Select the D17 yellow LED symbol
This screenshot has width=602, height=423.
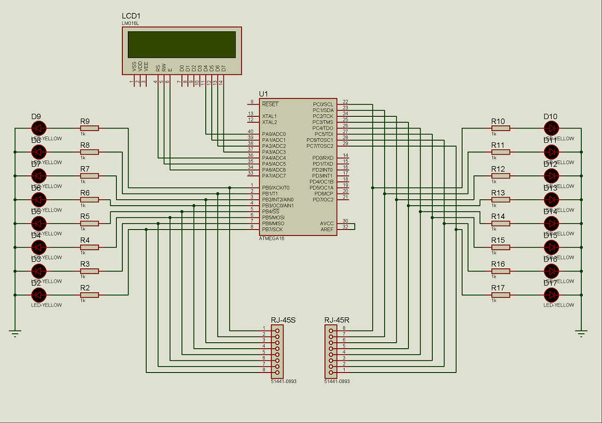551,295
